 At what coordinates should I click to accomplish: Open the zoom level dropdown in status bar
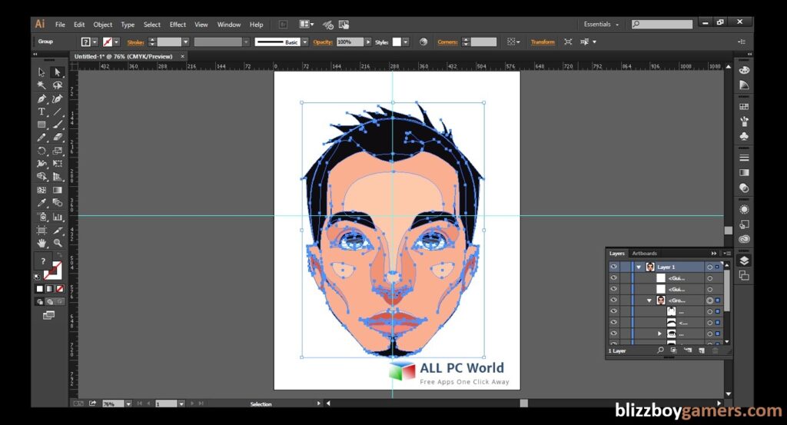click(128, 403)
